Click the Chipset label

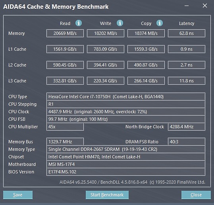point(16,157)
